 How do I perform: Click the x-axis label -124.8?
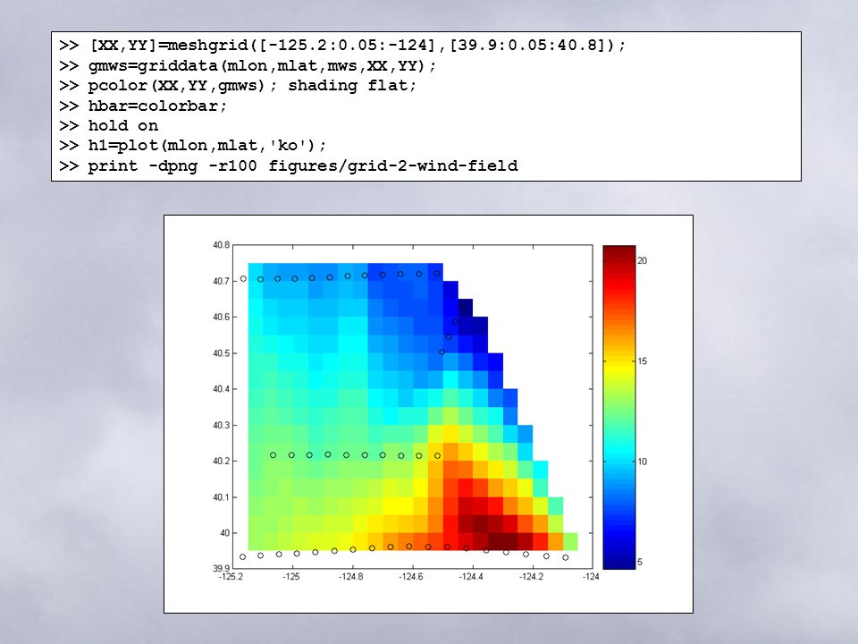point(350,577)
